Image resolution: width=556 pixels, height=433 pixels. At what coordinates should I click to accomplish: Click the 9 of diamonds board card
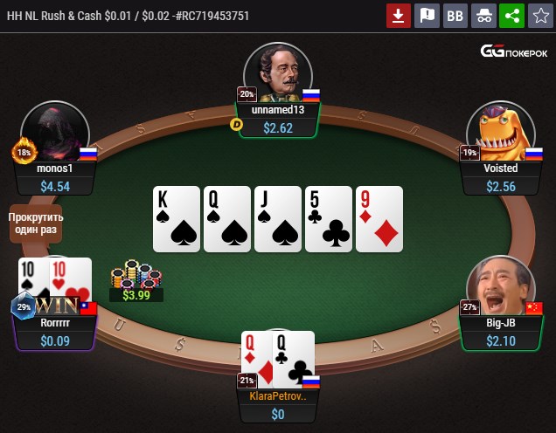pos(379,219)
